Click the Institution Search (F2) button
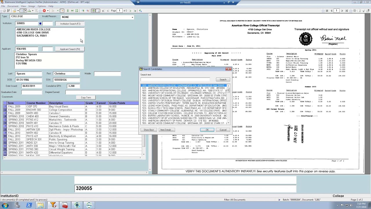Image resolution: width=371 pixels, height=209 pixels. (70, 24)
